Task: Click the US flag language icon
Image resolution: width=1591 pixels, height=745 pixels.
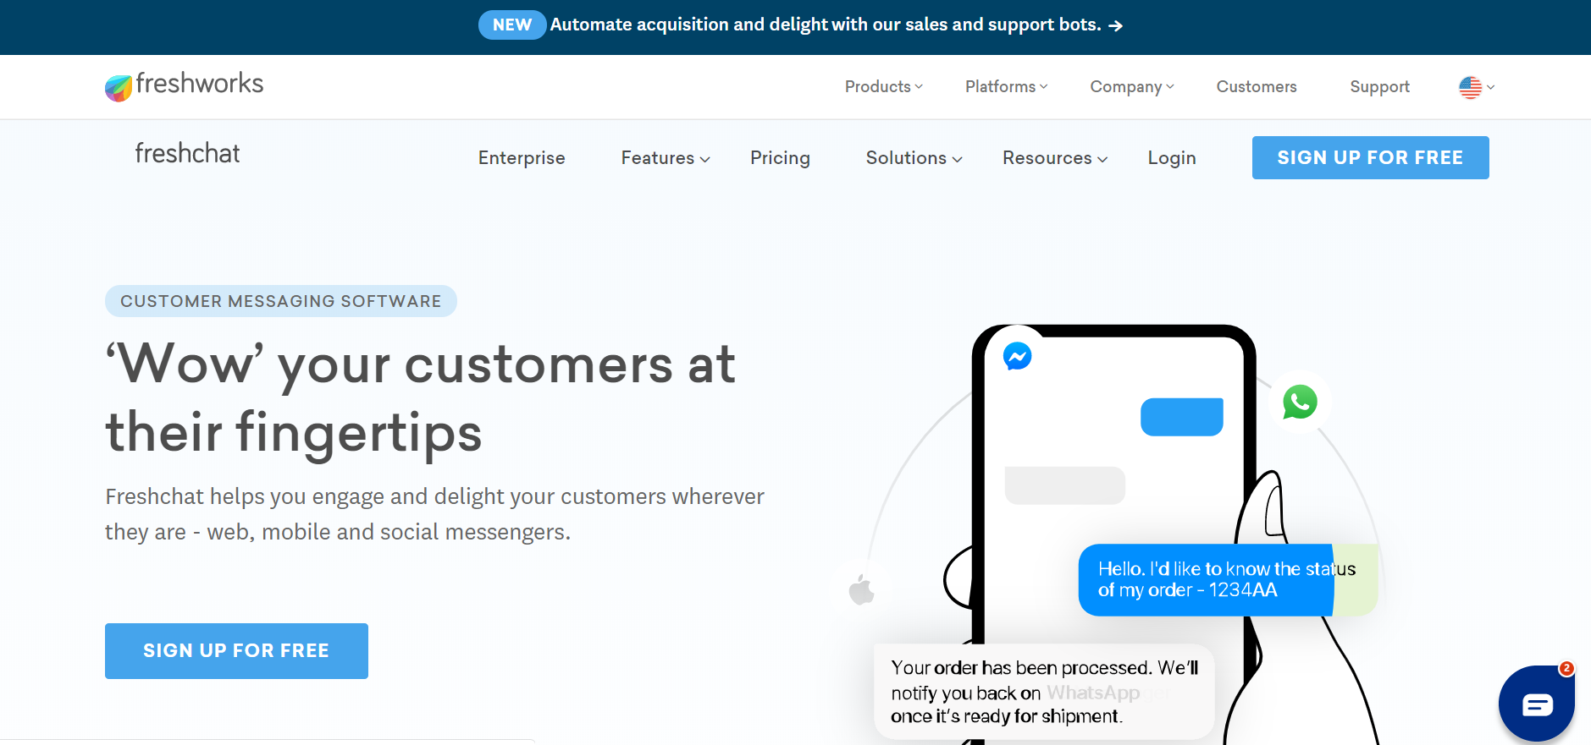Action: tap(1470, 87)
